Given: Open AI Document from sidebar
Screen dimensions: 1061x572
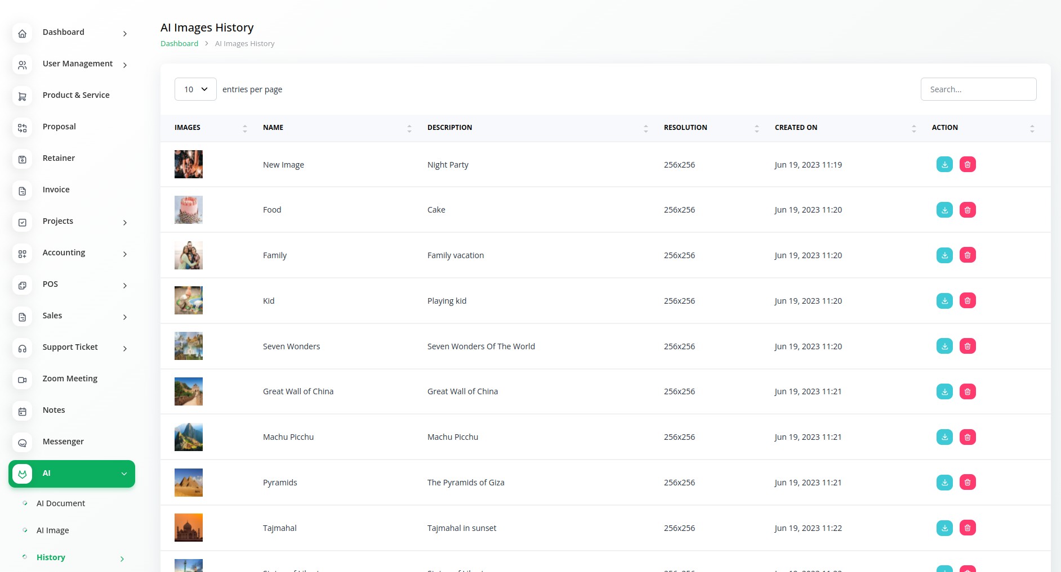Looking at the screenshot, I should pyautogui.click(x=61, y=503).
